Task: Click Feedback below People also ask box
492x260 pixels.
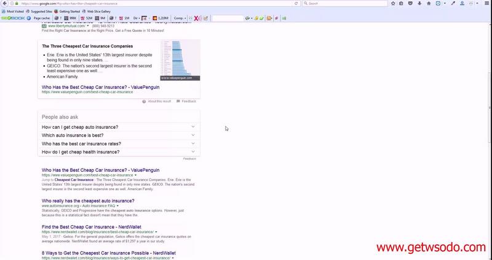Action: coord(189,159)
